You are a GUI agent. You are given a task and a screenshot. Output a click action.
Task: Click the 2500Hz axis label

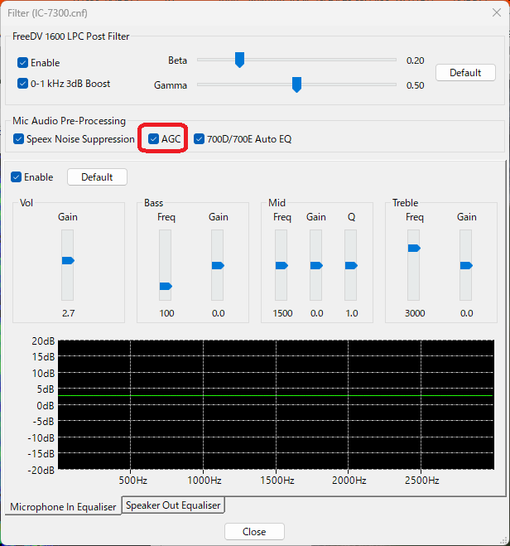click(422, 481)
